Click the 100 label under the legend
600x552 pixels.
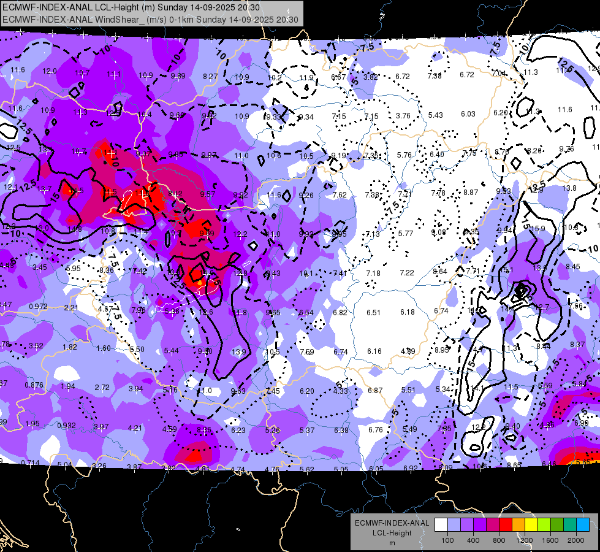[447, 540]
